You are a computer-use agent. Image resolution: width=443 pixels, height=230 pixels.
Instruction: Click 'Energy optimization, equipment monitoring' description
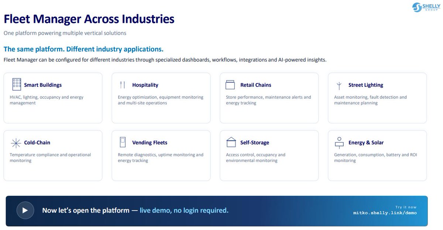(x=161, y=100)
